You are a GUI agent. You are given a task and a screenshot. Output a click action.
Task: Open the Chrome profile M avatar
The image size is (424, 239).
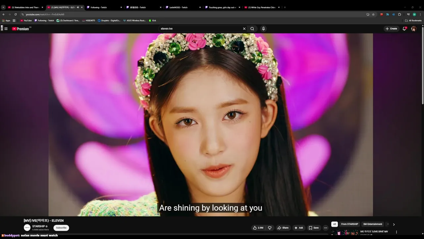414,14
